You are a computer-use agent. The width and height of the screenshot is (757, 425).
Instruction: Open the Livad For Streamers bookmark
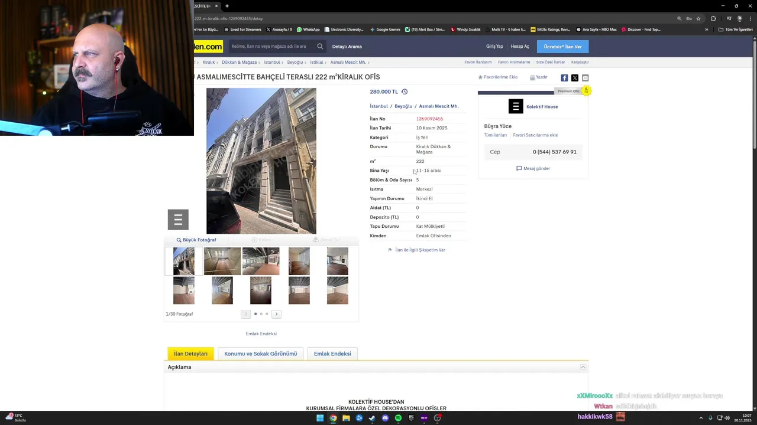242,30
